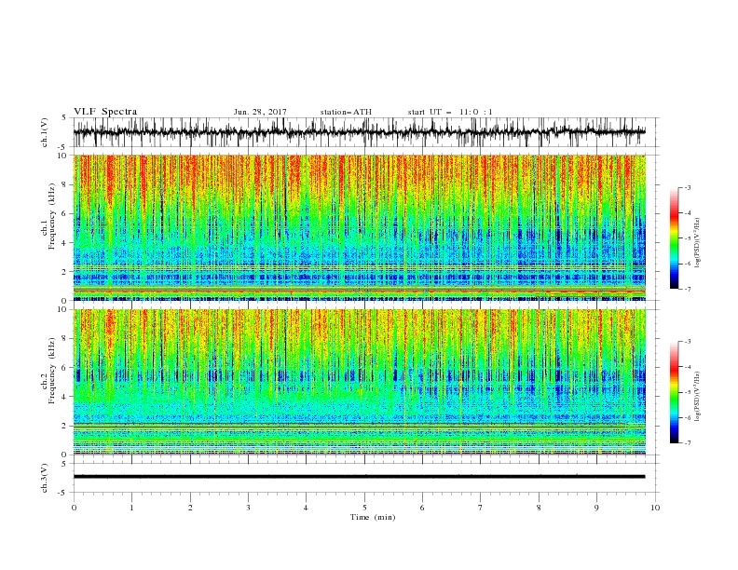Click time axis tick label "9"
This screenshot has width=738, height=570.
(x=596, y=508)
